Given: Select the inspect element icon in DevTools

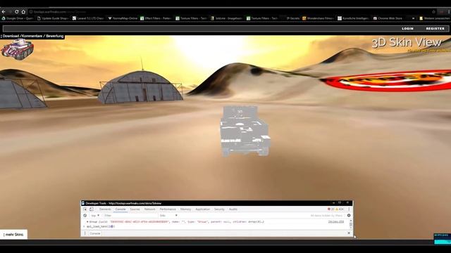Looking at the screenshot, I should tap(85, 209).
